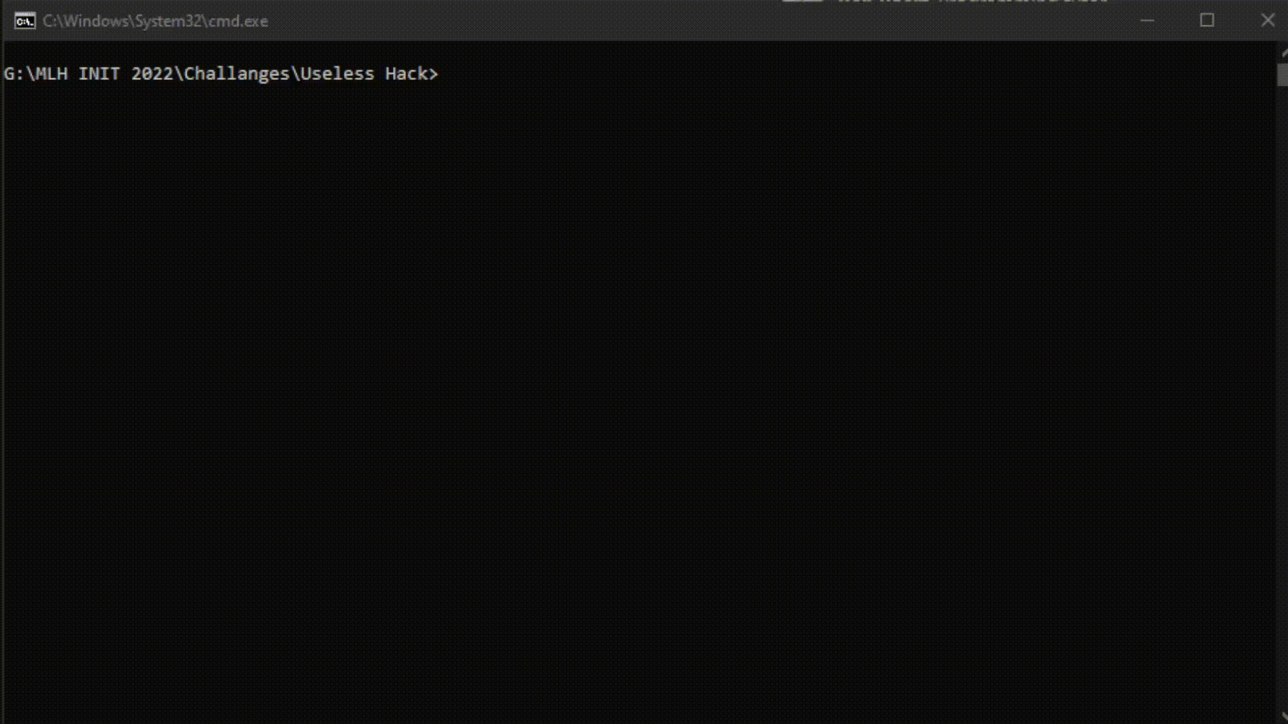Click the word MLH in the prompt path
Screen dimensions: 1288x724
click(x=52, y=74)
